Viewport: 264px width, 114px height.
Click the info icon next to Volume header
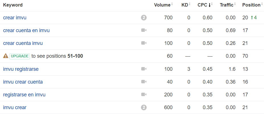point(172,4)
